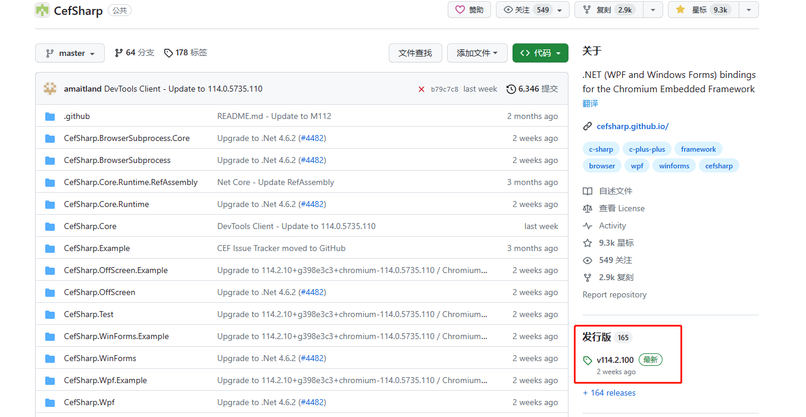806x417 pixels.
Task: Open the master branch selector
Action: (70, 53)
